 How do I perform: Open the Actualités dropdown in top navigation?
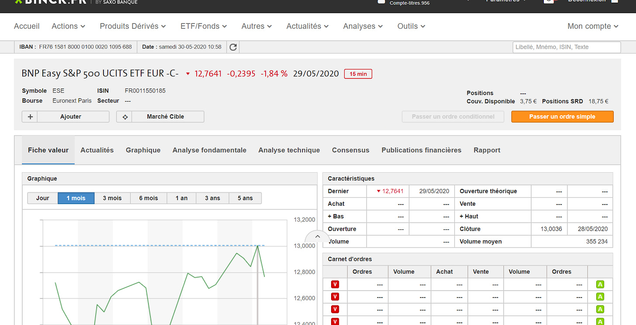click(x=308, y=26)
